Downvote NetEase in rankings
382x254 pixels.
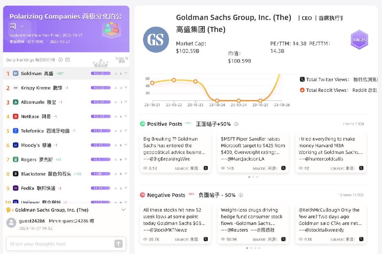[x=126, y=116]
